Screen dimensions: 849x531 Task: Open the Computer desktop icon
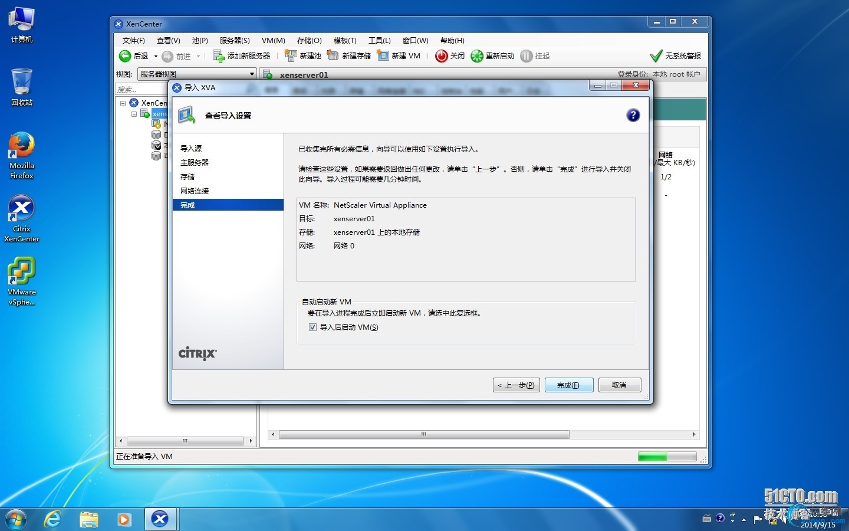click(22, 25)
